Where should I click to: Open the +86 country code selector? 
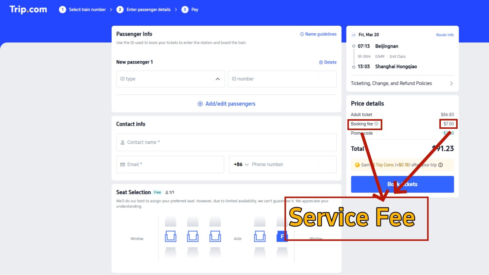(x=241, y=164)
